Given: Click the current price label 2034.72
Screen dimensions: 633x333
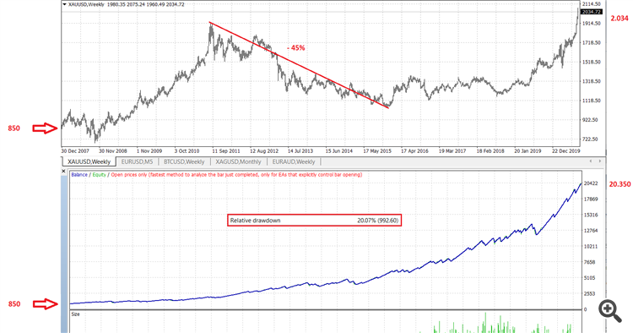Looking at the screenshot, I should pos(592,12).
